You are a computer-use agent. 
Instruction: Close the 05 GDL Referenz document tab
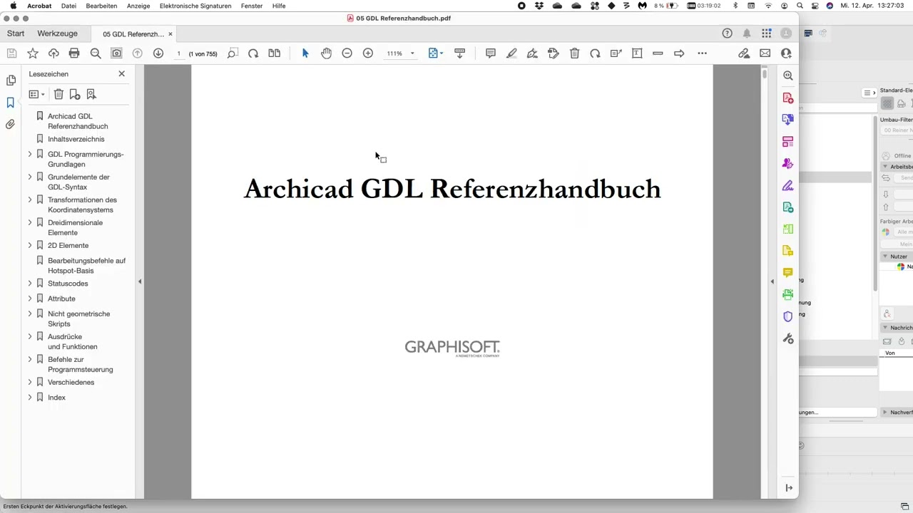(x=170, y=33)
